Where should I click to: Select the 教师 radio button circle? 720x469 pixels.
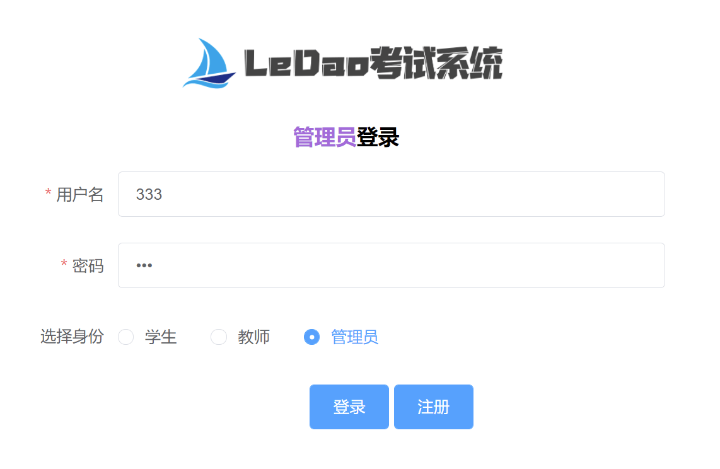(x=219, y=337)
